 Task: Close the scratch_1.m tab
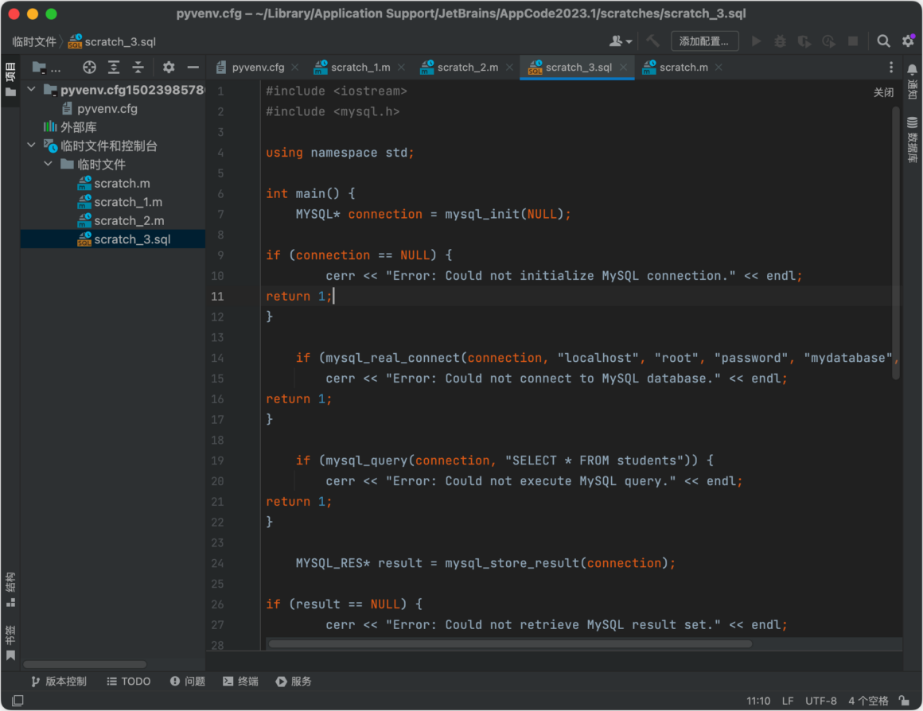(402, 68)
